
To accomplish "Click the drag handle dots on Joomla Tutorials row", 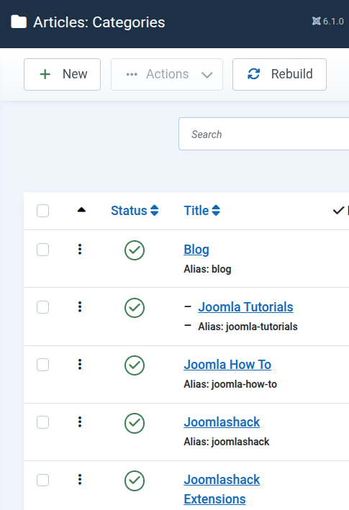I will click(80, 306).
